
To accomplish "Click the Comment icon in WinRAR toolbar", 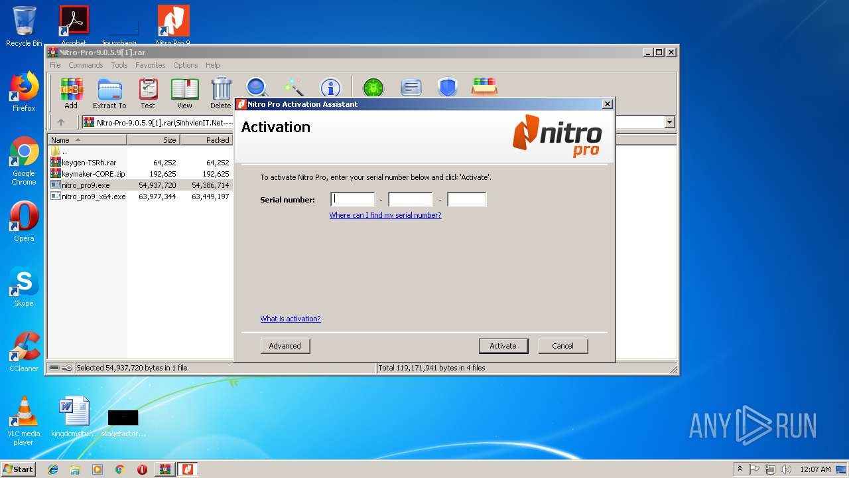I will [411, 87].
